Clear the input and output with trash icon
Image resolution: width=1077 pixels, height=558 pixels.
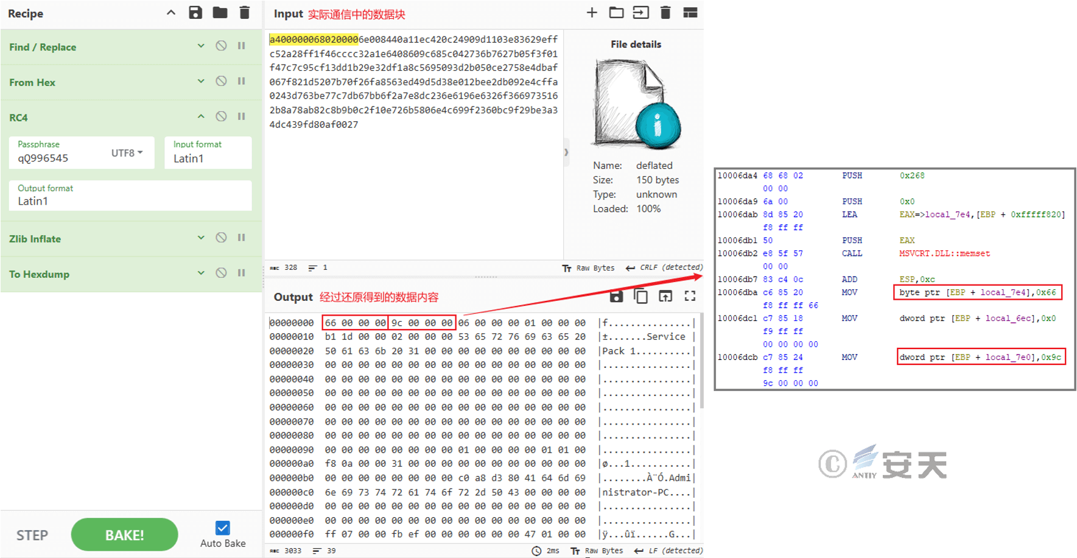pyautogui.click(x=665, y=13)
